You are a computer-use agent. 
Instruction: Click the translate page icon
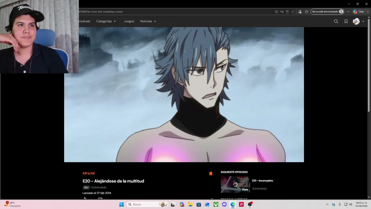pos(282,12)
